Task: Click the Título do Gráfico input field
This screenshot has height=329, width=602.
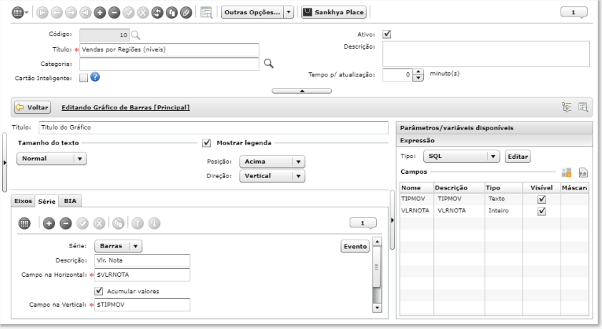Action: (x=214, y=127)
